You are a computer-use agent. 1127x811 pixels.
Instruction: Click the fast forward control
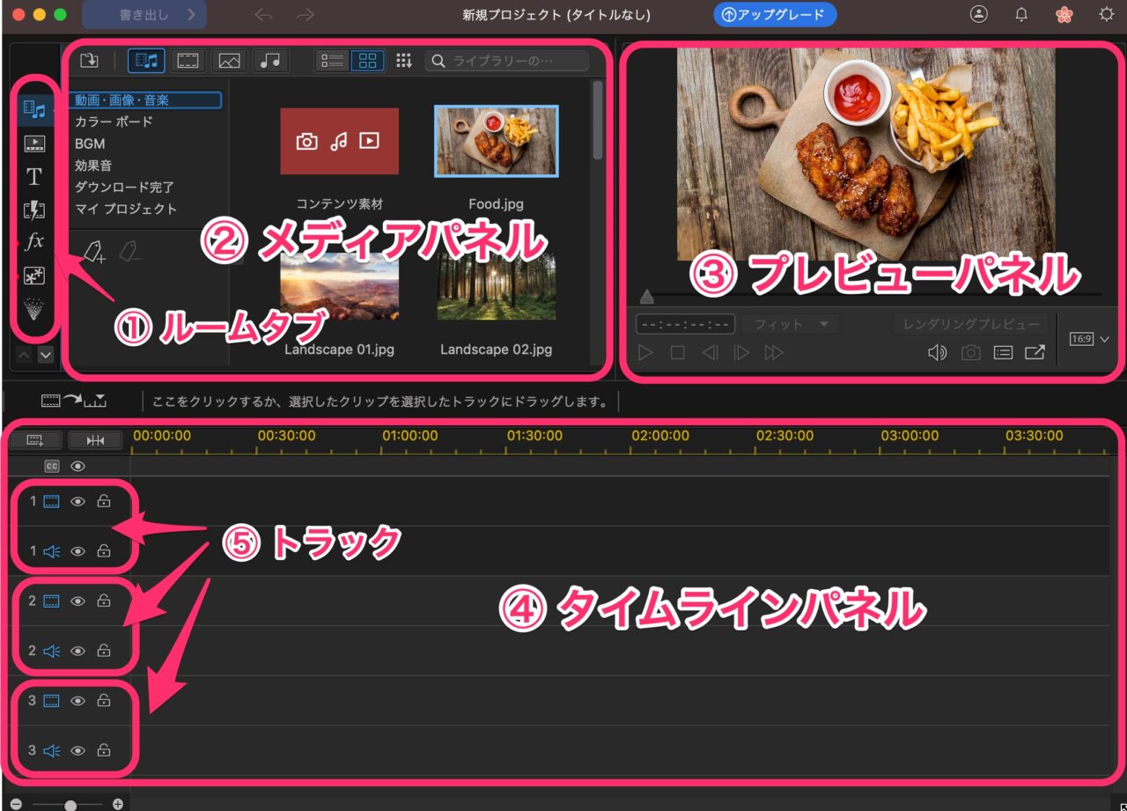[x=774, y=353]
